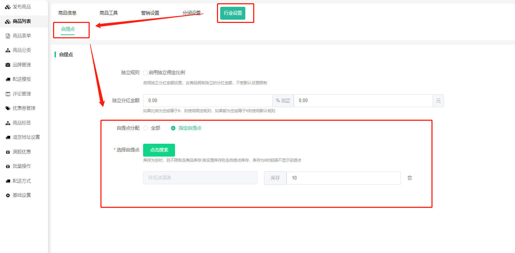Click hint text starting with 启用独立分红金额设置
Viewport: 515px width, 253px height.
click(205, 83)
